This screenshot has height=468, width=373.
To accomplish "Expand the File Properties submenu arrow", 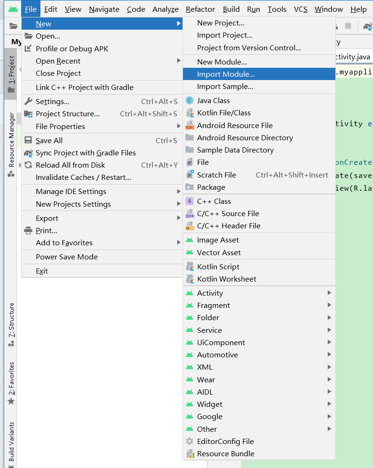I will [179, 126].
